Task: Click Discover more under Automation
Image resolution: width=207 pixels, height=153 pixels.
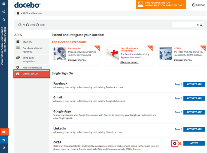Action: tap(77, 60)
